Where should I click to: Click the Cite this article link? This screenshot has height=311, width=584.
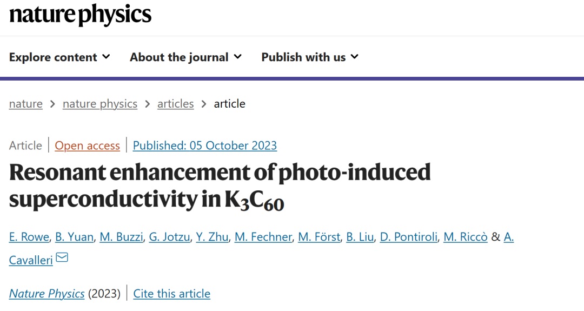pos(172,294)
